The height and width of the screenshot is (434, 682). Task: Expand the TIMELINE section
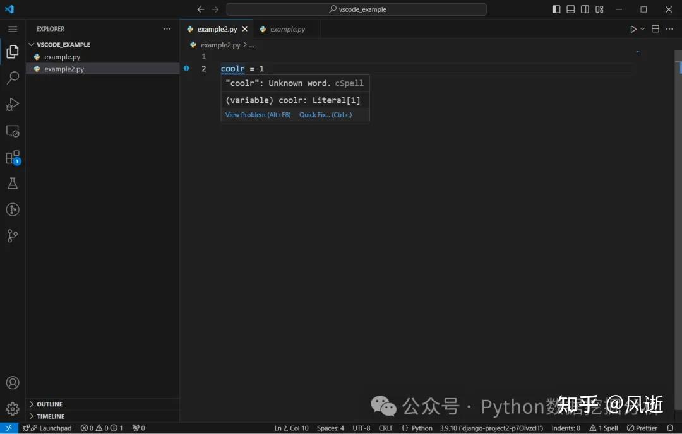tap(51, 416)
